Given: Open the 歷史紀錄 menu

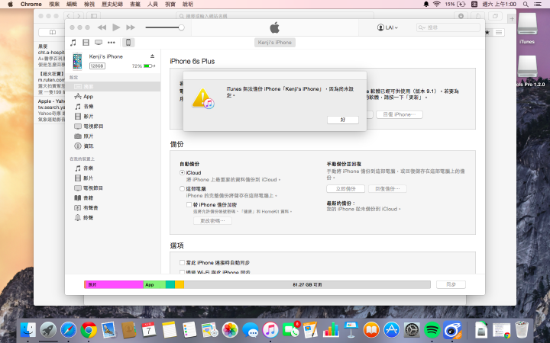Looking at the screenshot, I should coord(112,5).
